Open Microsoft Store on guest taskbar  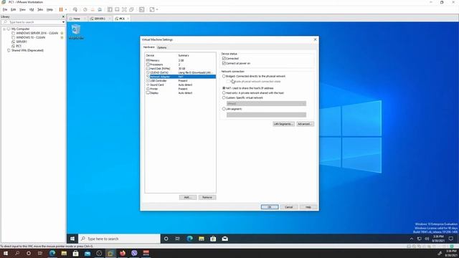(213, 239)
